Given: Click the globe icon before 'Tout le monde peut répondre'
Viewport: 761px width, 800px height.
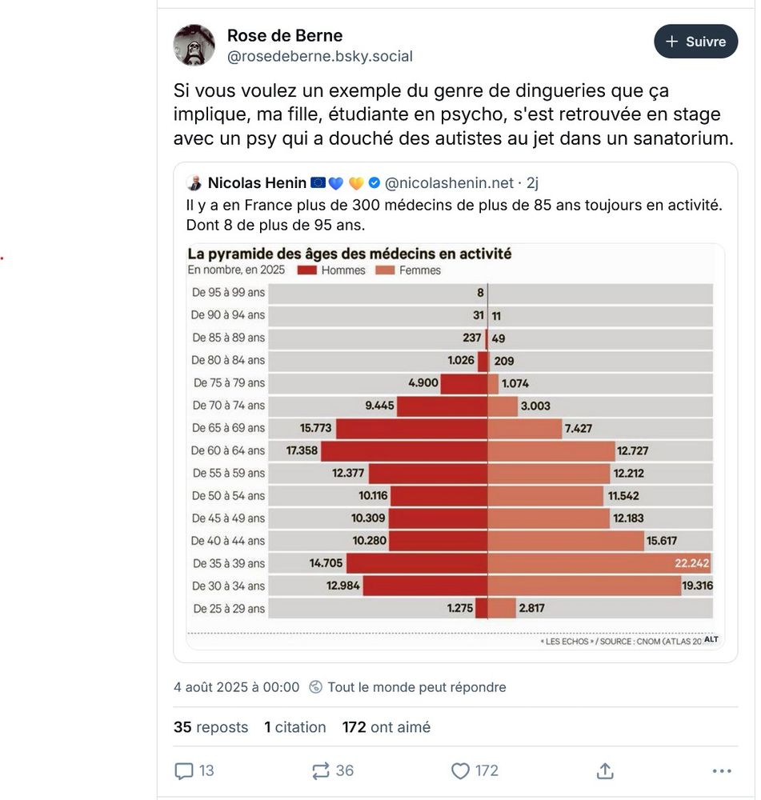Looking at the screenshot, I should [x=316, y=686].
